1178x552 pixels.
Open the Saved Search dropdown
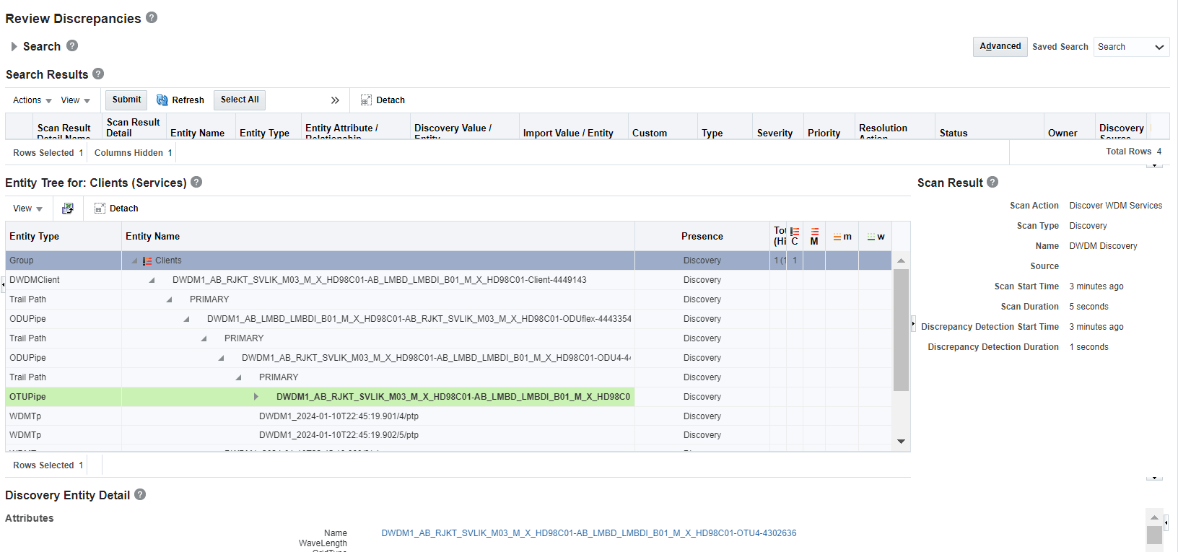point(1131,47)
